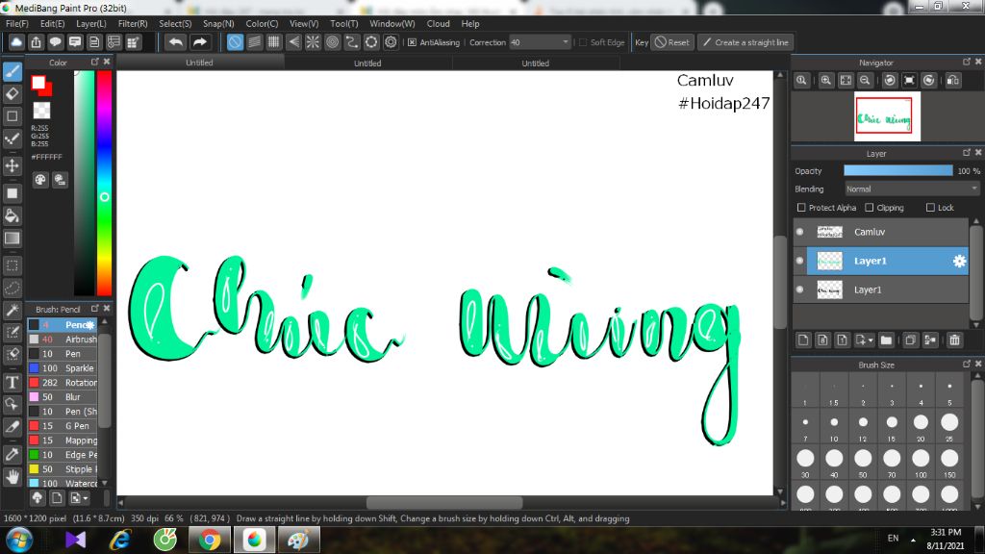Click the Navigator preview thumbnail
This screenshot has height=554, width=985.
[x=887, y=116]
